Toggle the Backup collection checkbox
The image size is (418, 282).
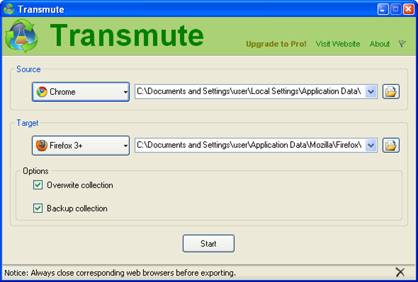pyautogui.click(x=38, y=208)
